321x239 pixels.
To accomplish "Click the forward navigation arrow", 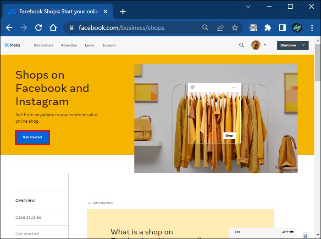I will [24, 28].
